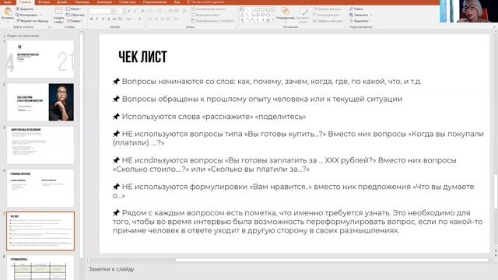Switch to the Design (Дизайн) tab

pyautogui.click(x=61, y=2)
